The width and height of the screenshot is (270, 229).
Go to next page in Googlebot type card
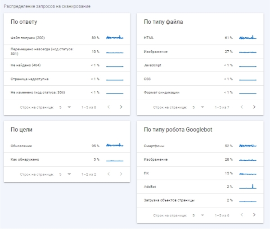point(254,215)
